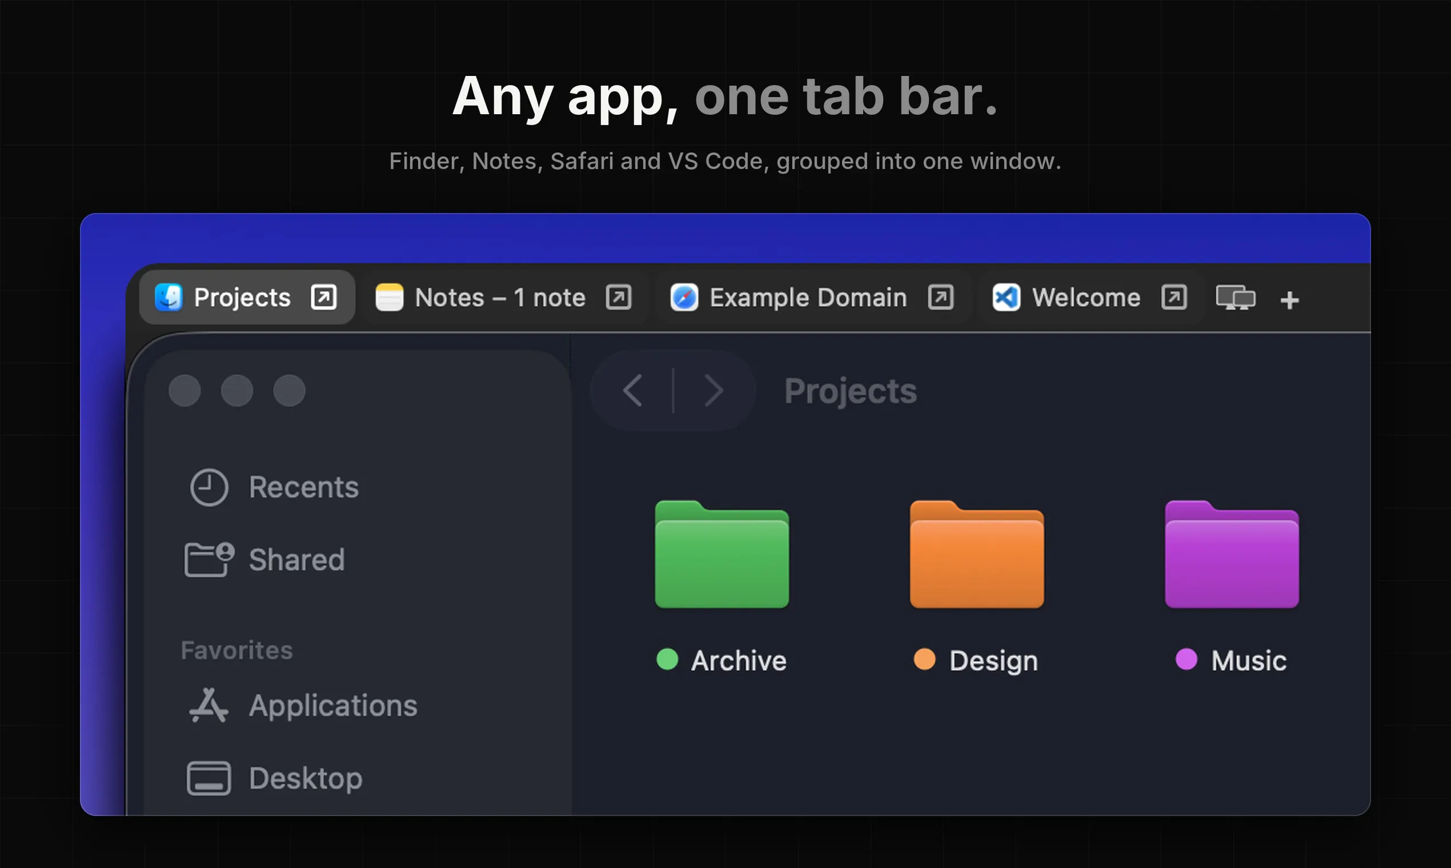Click the third gray window control dot
The height and width of the screenshot is (868, 1451).
(x=290, y=391)
